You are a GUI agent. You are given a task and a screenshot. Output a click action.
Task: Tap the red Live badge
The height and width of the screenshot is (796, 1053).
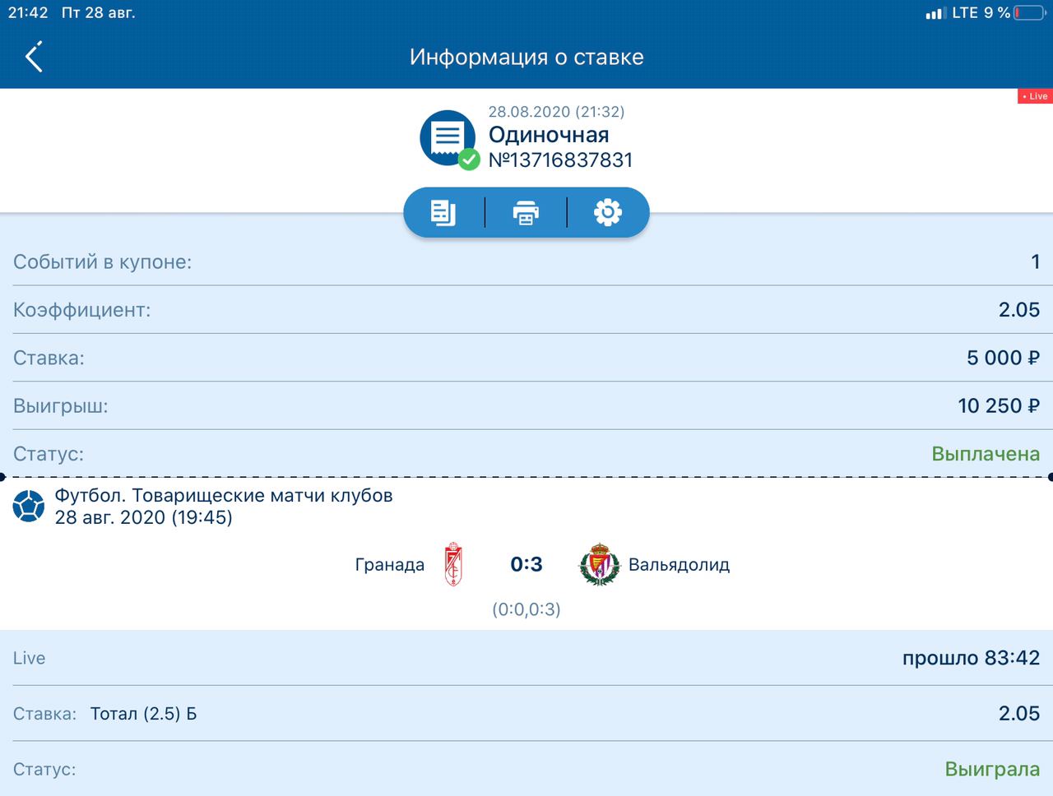pos(1035,96)
